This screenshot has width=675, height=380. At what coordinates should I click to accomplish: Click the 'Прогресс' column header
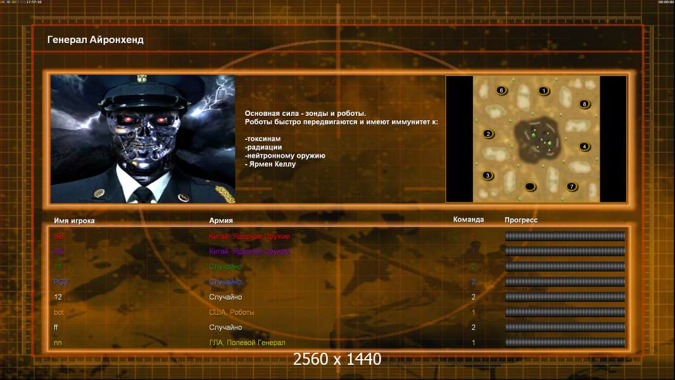coord(521,220)
